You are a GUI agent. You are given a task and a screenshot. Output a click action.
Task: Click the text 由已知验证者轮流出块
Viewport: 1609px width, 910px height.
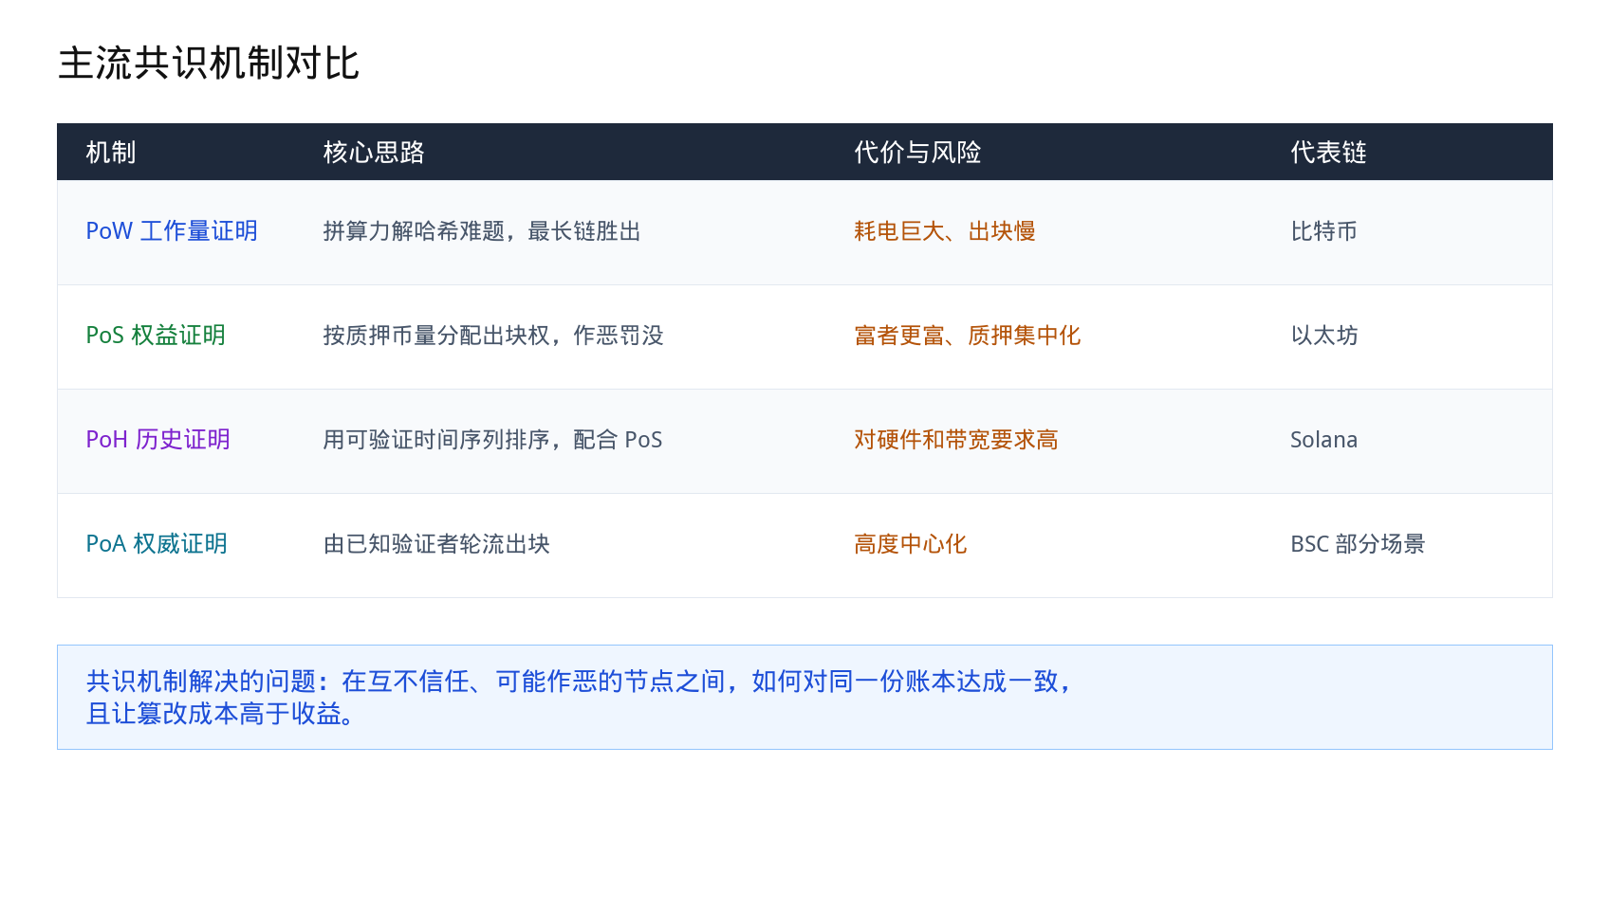pos(436,544)
